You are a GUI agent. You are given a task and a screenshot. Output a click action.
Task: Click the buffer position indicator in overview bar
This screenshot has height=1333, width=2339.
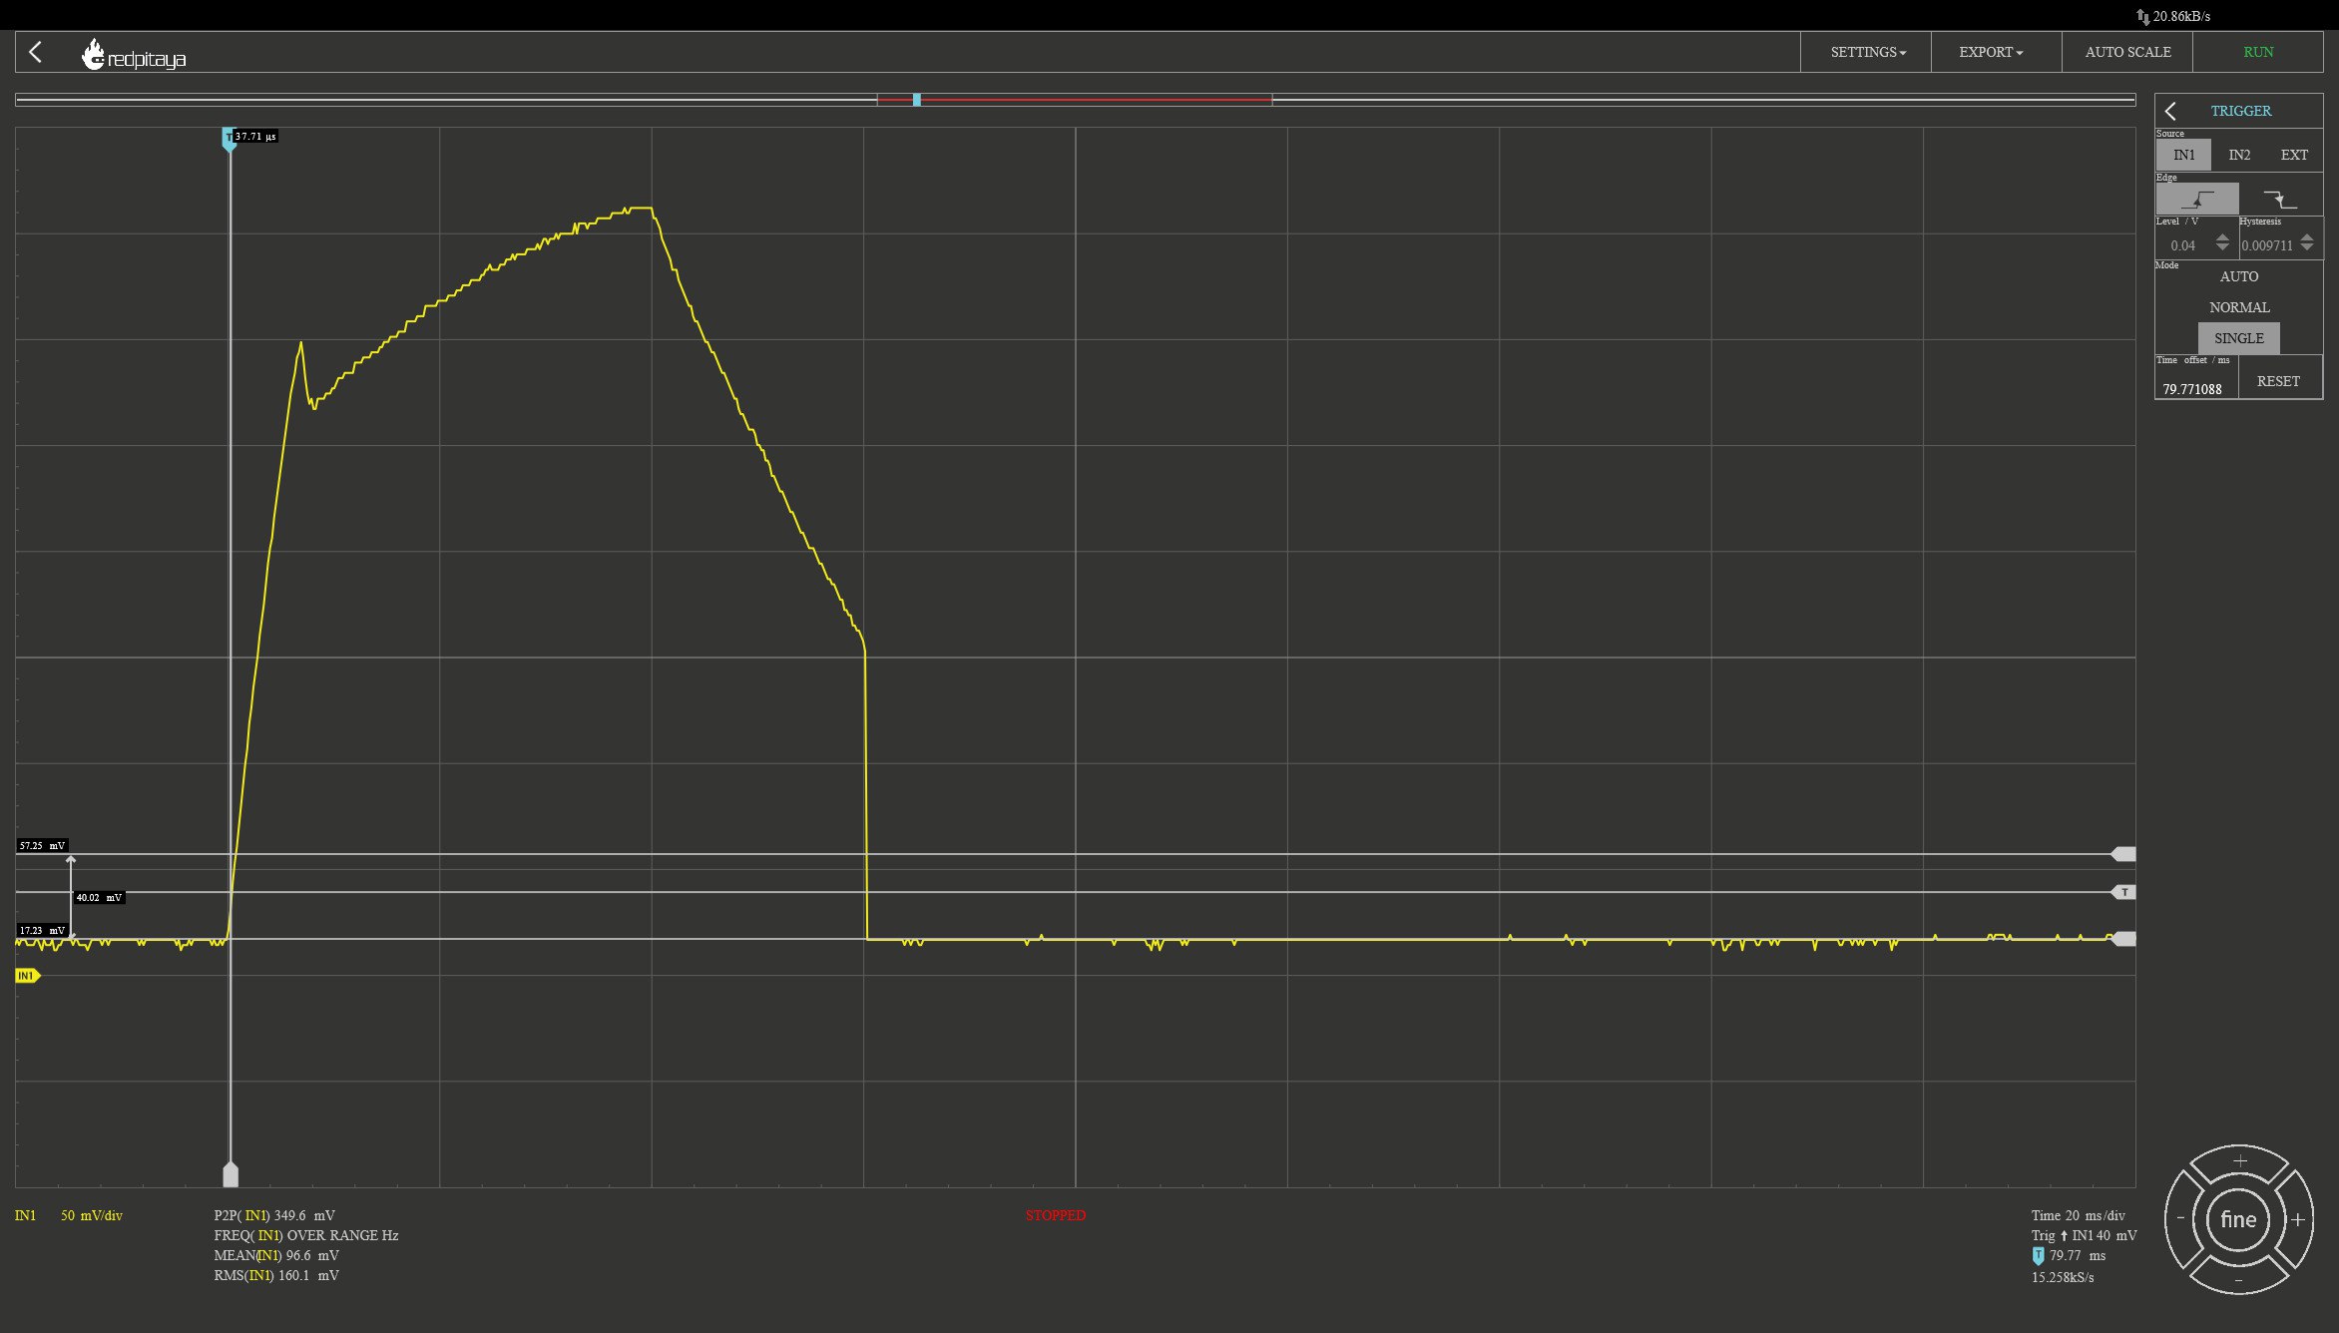point(916,100)
